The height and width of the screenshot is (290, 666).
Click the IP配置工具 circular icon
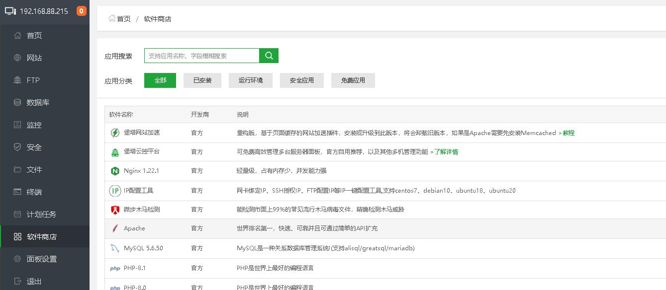115,191
